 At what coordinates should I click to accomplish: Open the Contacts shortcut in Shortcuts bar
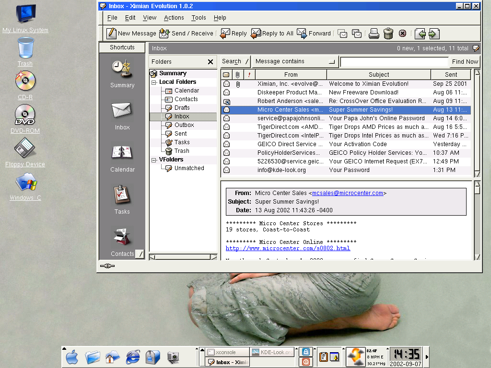122,242
